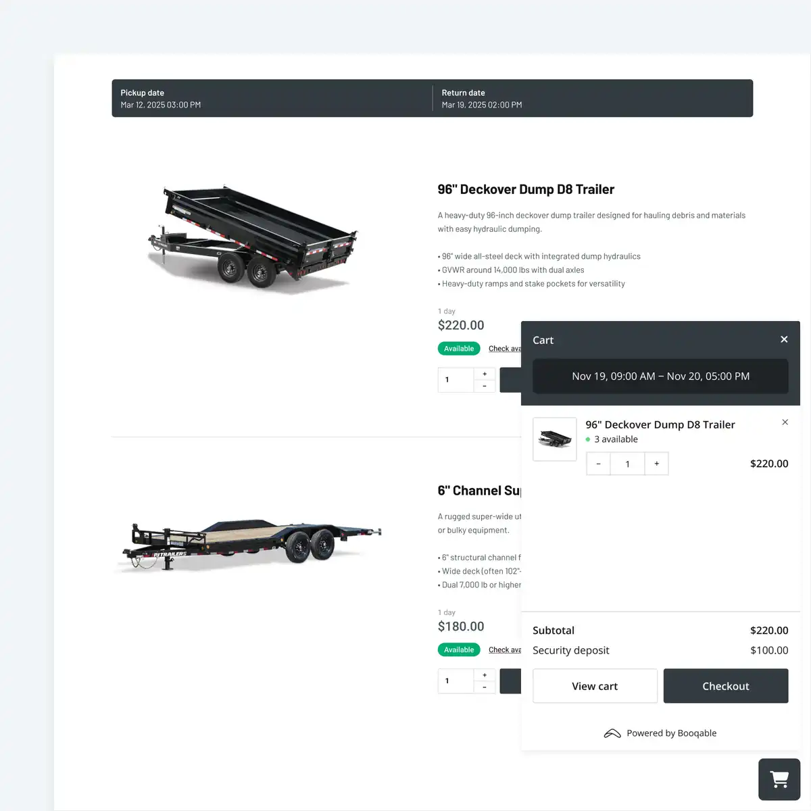Decrement Deckover Dump trailer quantity stepper
Screen dimensions: 811x811
coord(485,386)
